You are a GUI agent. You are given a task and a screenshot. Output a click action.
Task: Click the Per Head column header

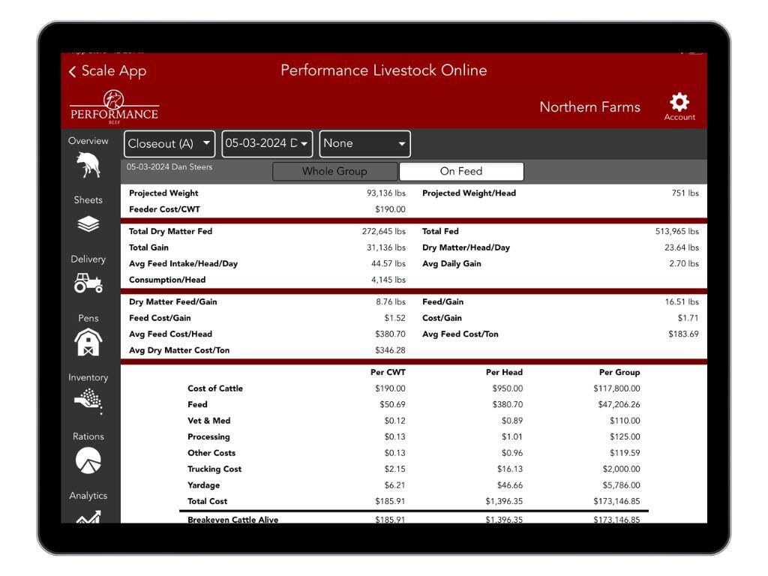504,372
